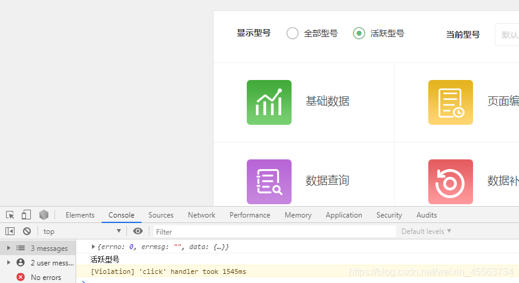
Task: Focus the console Filter input field
Action: pos(275,231)
